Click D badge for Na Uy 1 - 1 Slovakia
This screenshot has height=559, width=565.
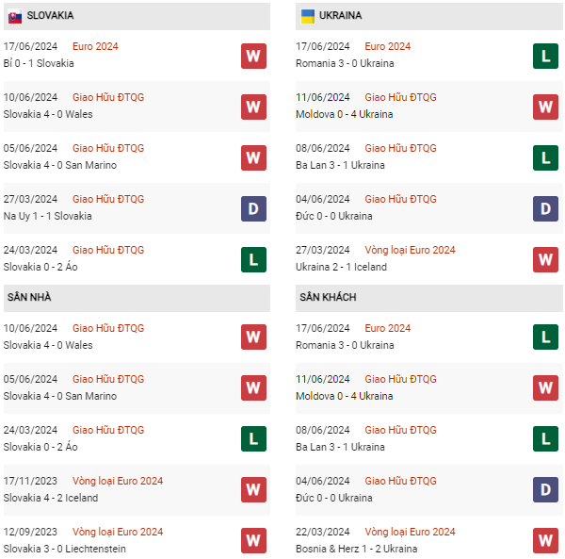point(253,208)
